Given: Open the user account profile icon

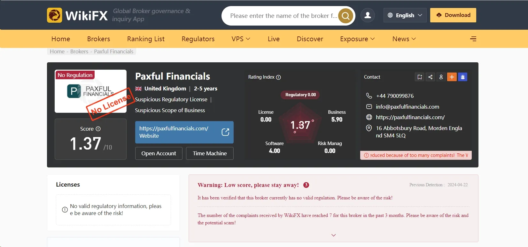Looking at the screenshot, I should point(368,15).
